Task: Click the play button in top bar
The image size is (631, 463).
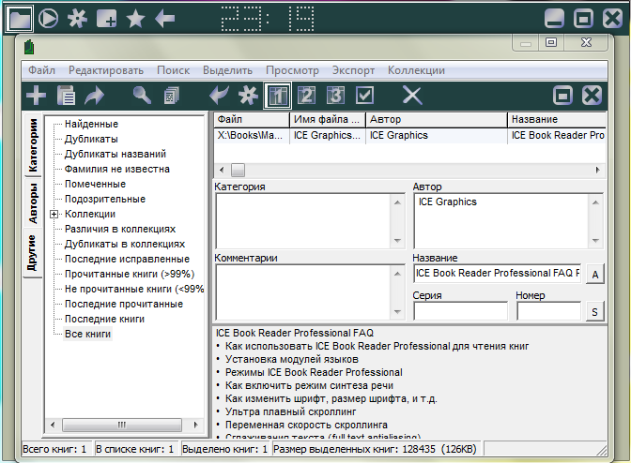Action: [x=50, y=17]
